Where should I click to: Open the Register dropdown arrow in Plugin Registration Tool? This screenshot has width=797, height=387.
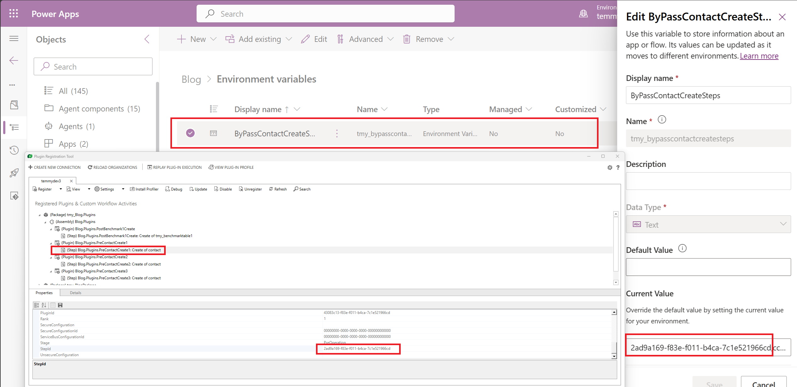click(x=60, y=189)
